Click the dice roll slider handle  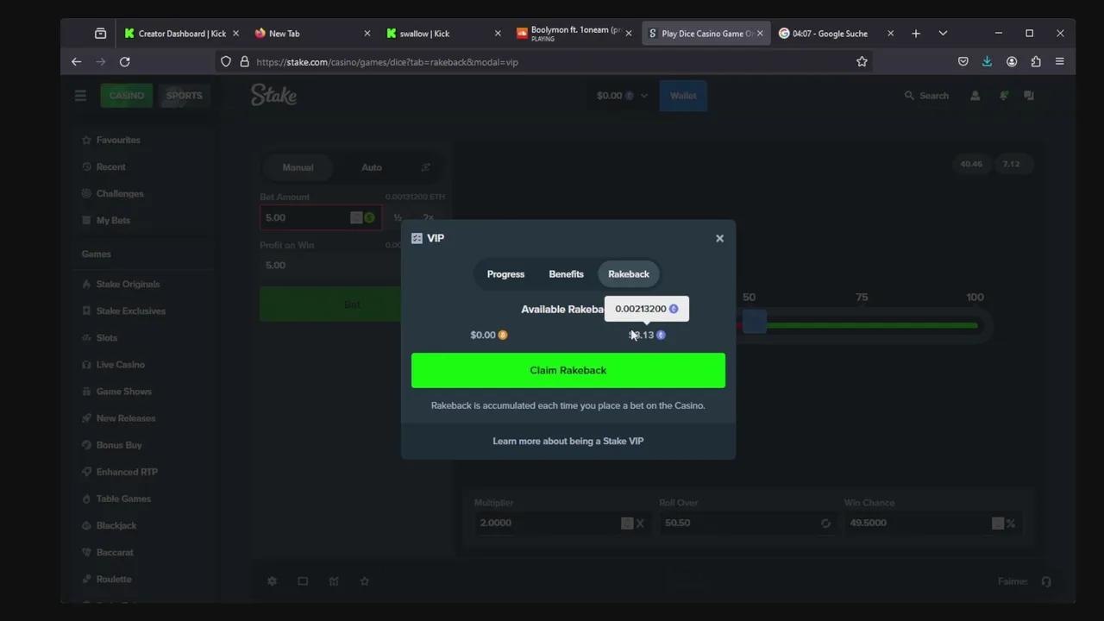tap(755, 322)
